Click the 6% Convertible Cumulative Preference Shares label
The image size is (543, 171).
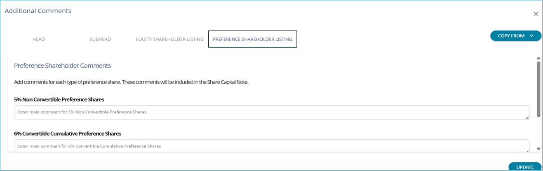coord(68,134)
